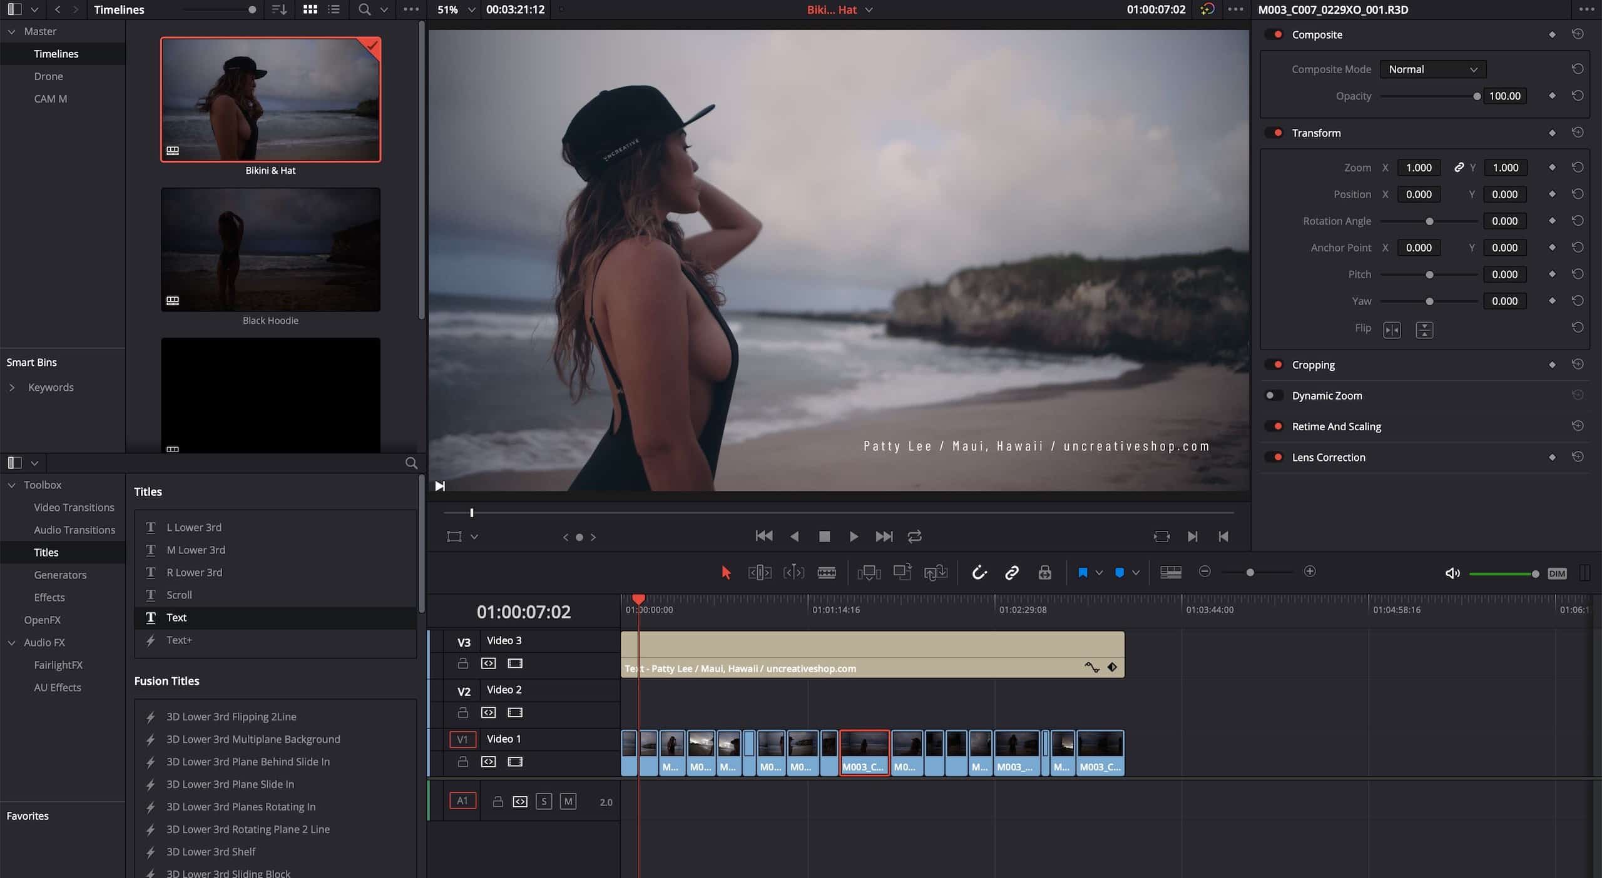Go to last frame of the timeline
The width and height of the screenshot is (1602, 878).
pyautogui.click(x=884, y=537)
